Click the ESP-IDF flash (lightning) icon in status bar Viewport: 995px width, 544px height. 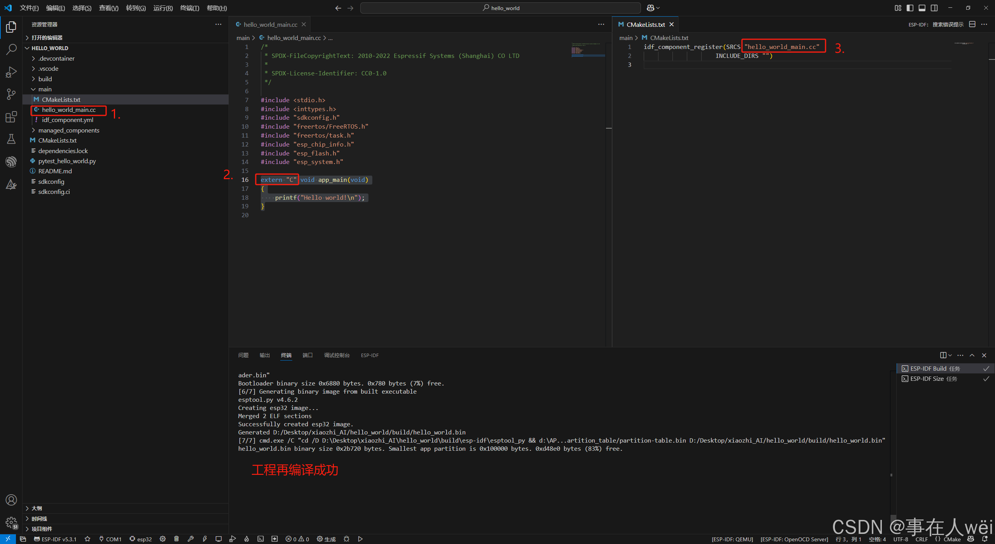[205, 539]
